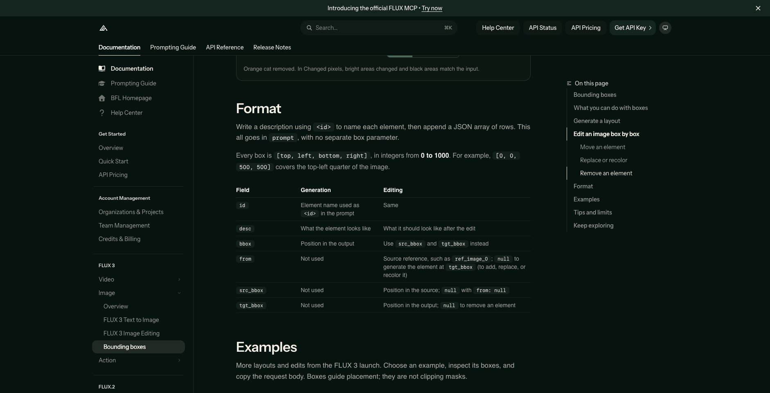This screenshot has width=770, height=393.
Task: Open Team Management in sidebar
Action: click(124, 226)
